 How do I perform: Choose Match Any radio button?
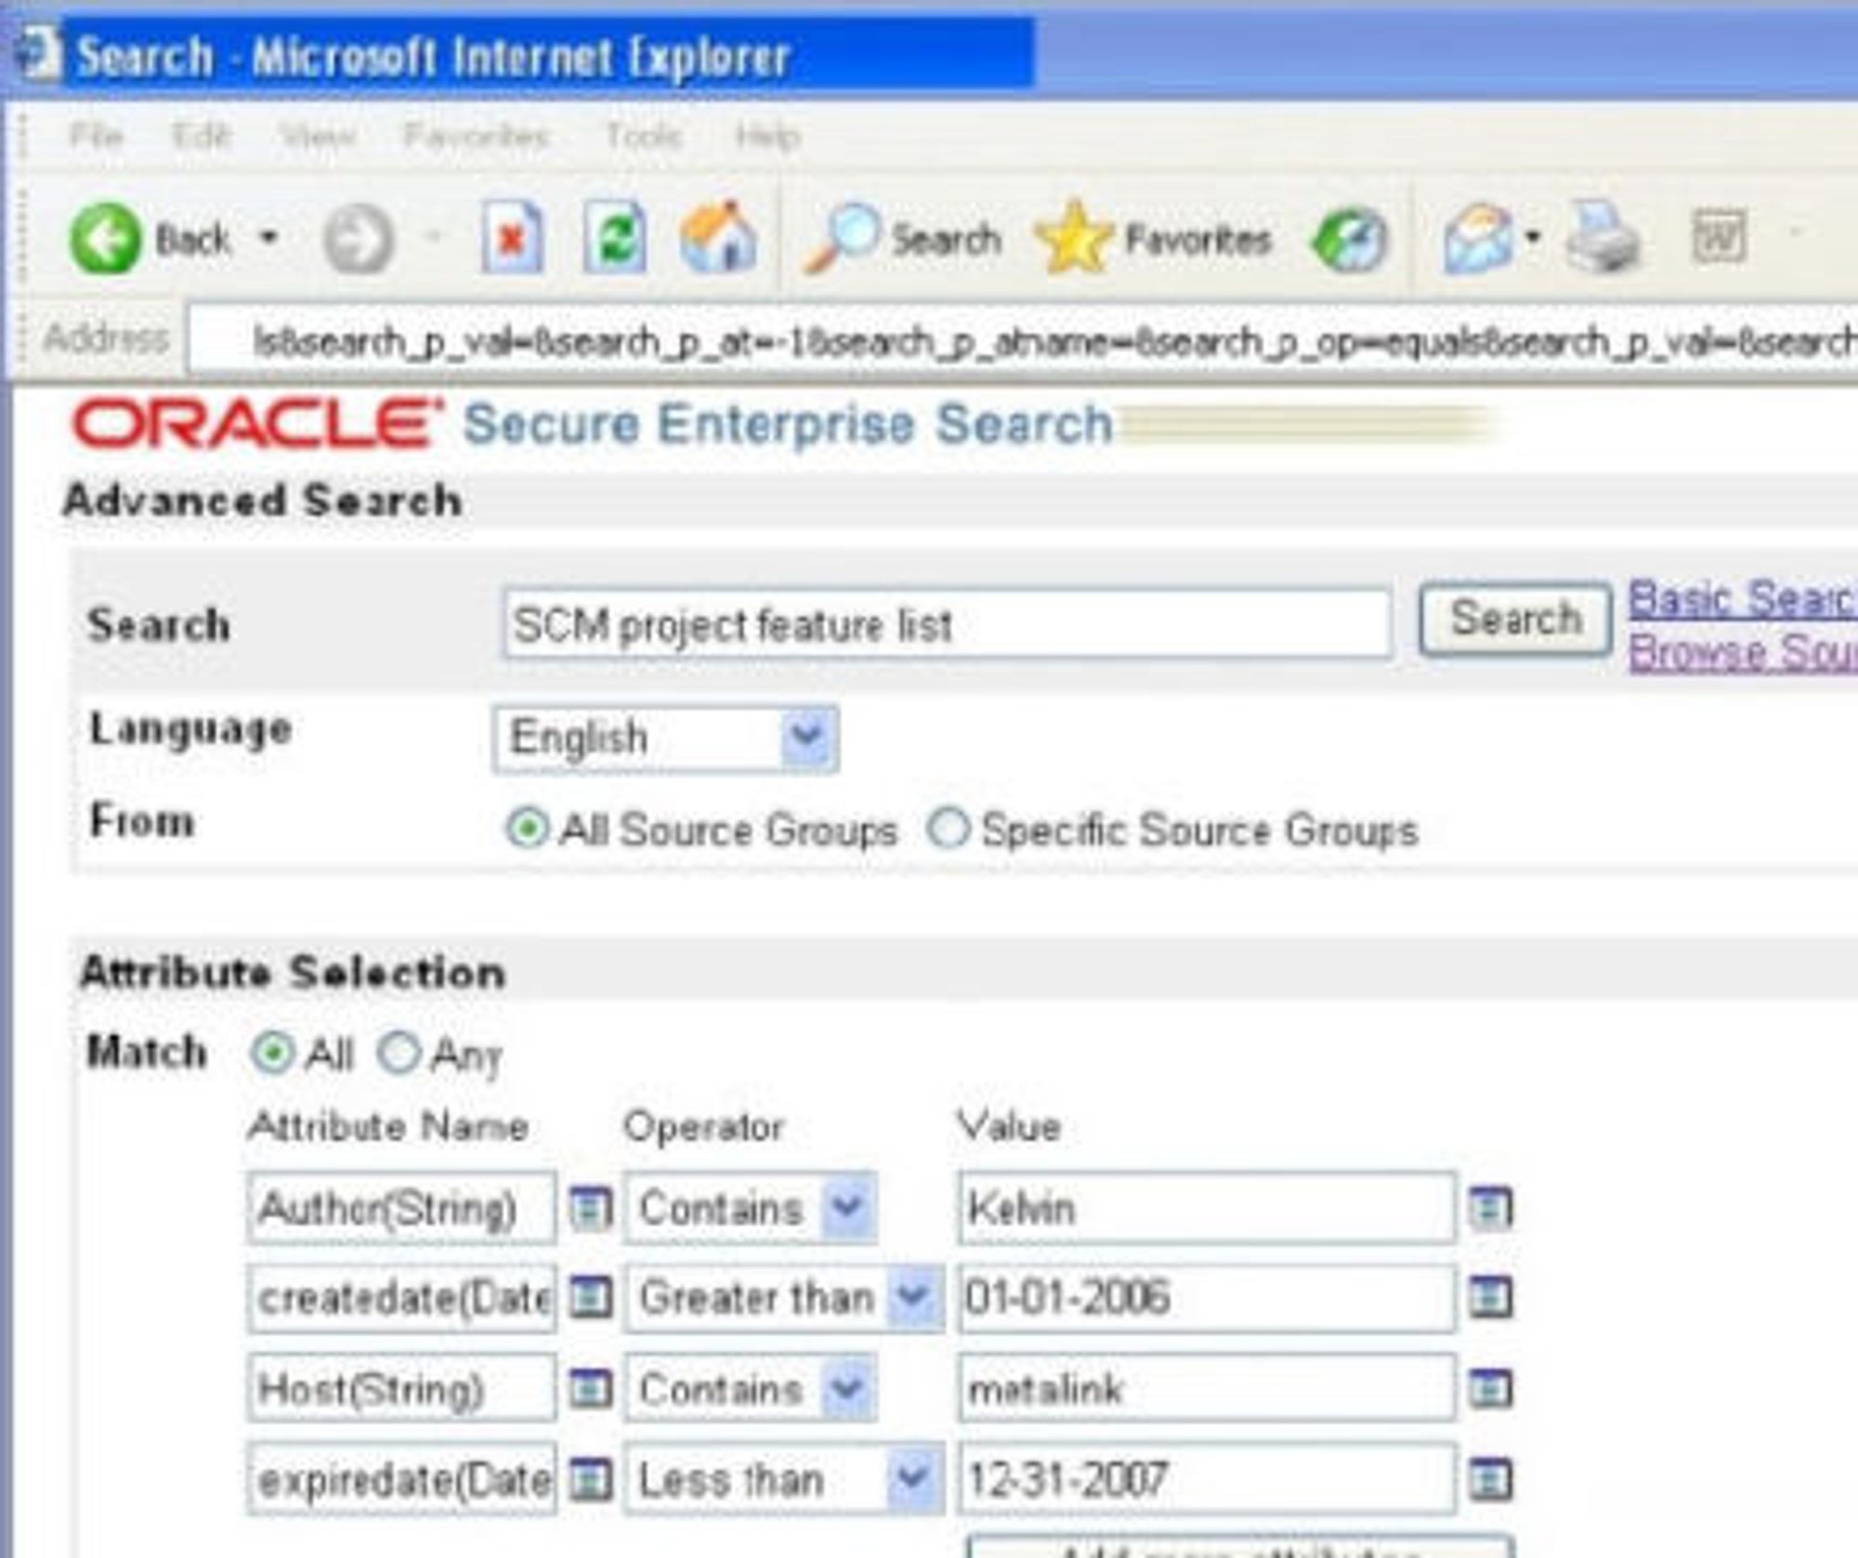click(x=399, y=1053)
